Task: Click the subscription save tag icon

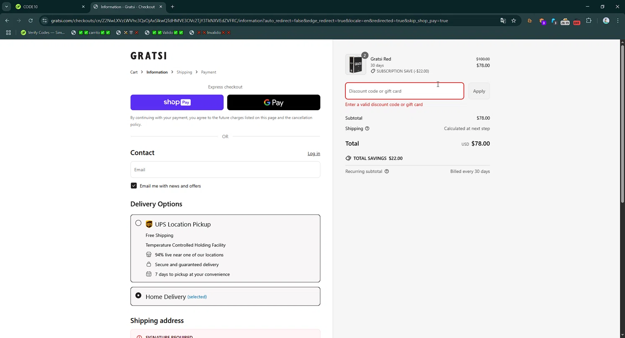Action: 373,71
